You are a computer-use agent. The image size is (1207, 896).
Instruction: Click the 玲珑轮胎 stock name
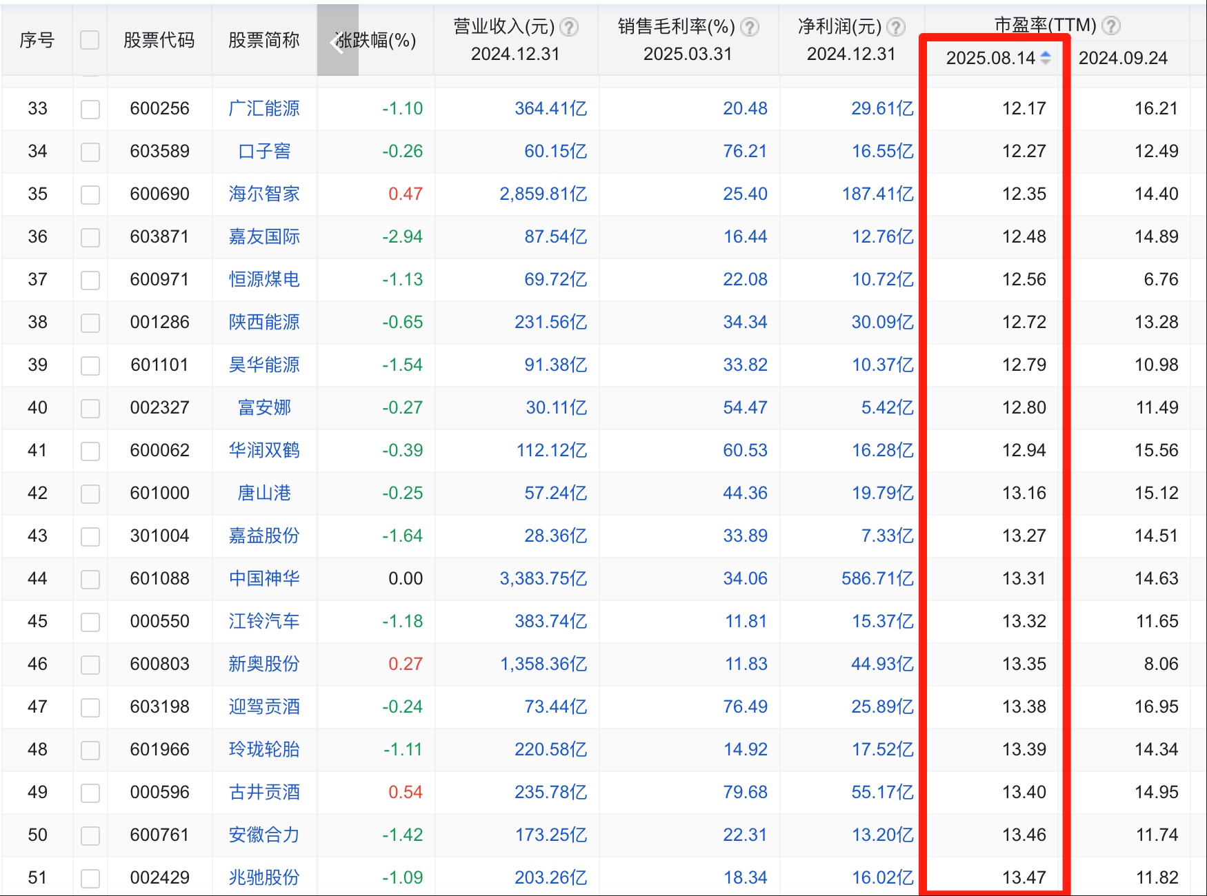tap(264, 749)
